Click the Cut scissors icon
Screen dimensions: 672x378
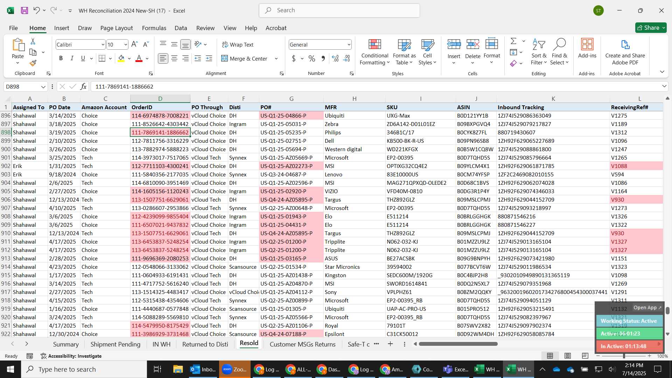[x=33, y=41]
